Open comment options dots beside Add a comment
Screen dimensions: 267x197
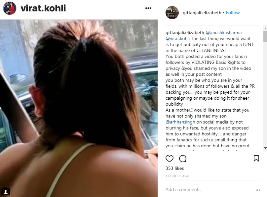pos(258,190)
